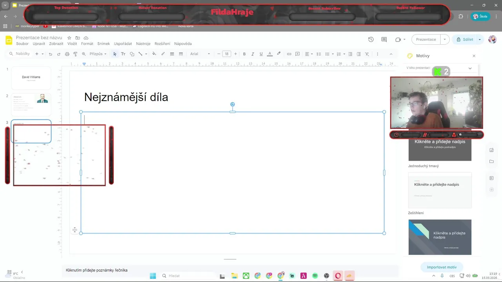Choose the text box tool
The width and height of the screenshot is (502, 282).
pos(123,54)
